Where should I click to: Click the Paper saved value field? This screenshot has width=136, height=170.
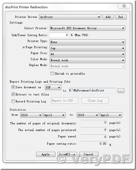click(x=94, y=137)
